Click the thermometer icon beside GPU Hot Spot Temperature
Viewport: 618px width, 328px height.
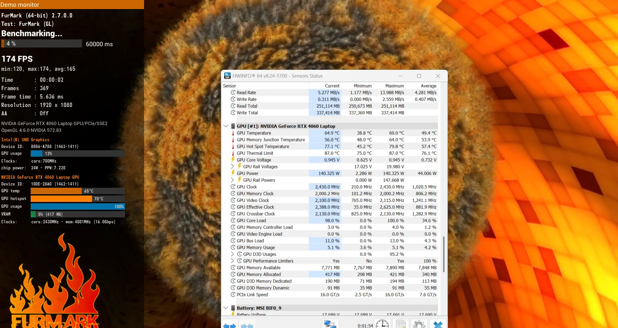pos(233,146)
